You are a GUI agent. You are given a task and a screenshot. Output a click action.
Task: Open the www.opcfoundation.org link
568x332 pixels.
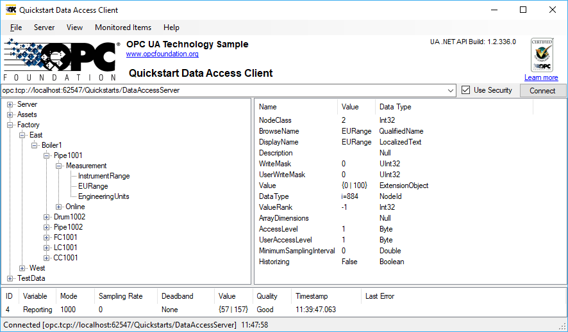[x=162, y=54]
